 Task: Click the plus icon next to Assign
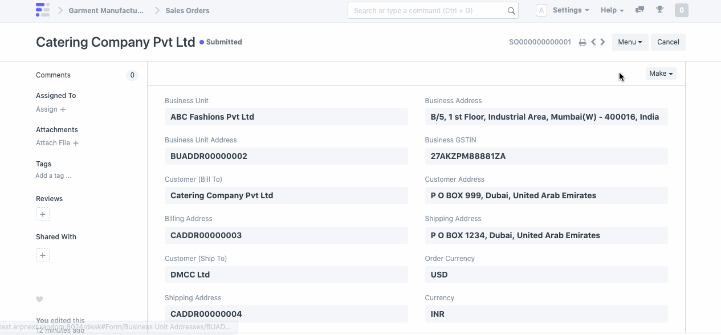[x=63, y=109]
